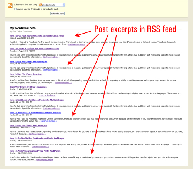Screen dimensions: 193x169
Task: Click Continue reading under Maintenance Mode post
Action: [x=76, y=44]
